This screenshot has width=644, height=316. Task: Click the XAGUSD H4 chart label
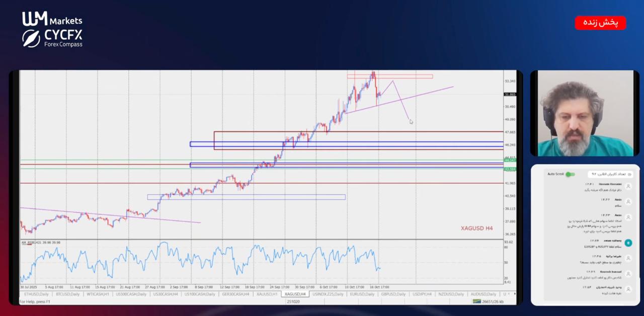point(476,228)
